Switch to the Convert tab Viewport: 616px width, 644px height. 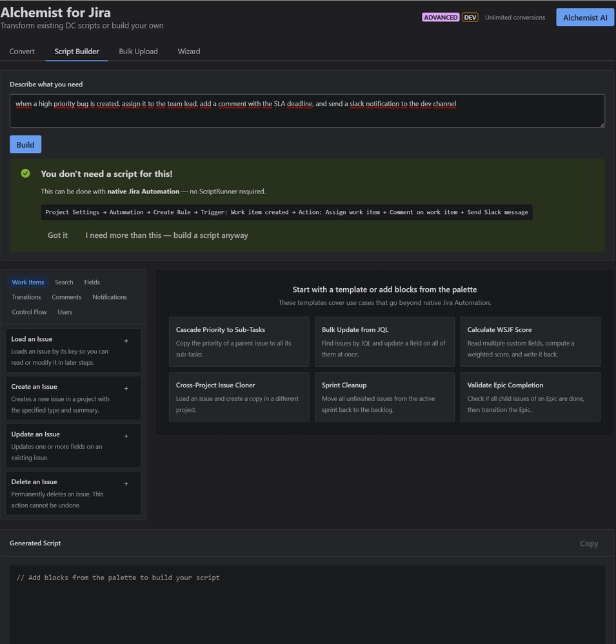coord(22,51)
